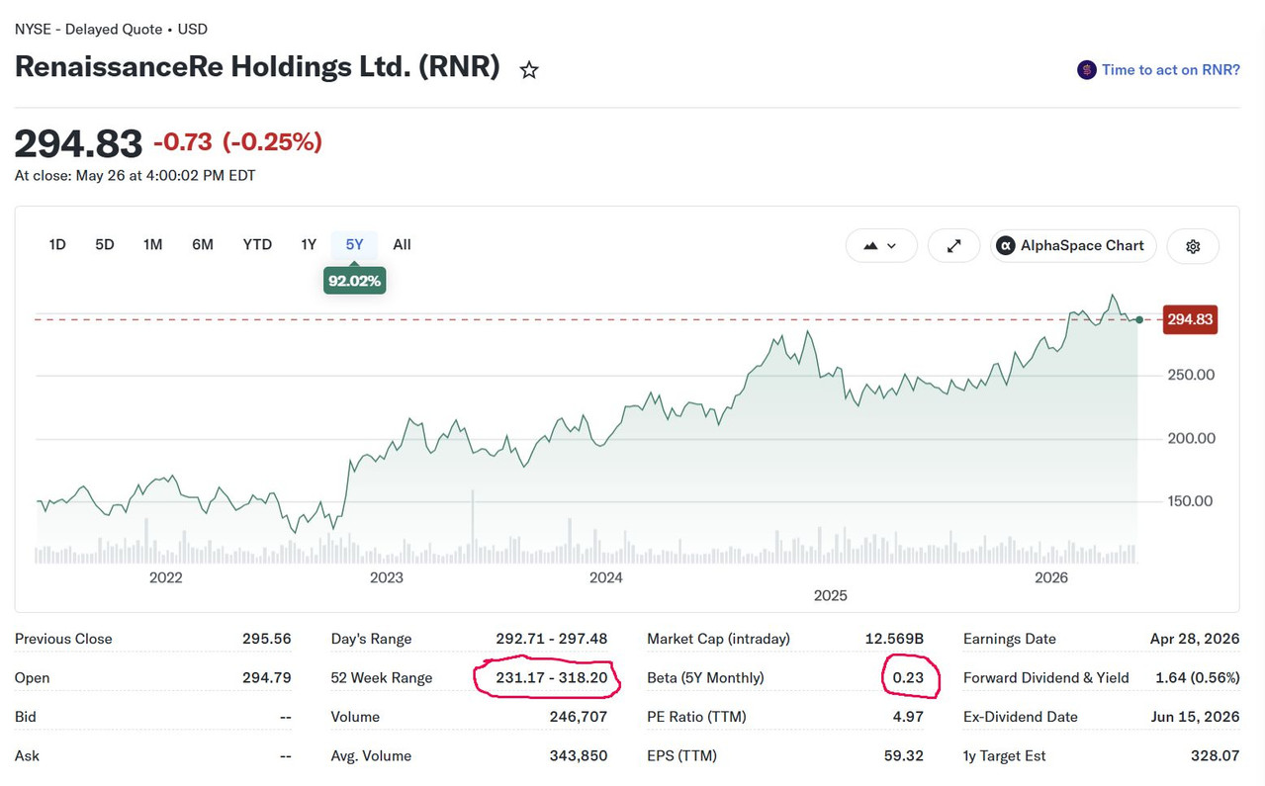Click the 2026 label on chart axis
This screenshot has height=786, width=1265.
coord(1051,577)
